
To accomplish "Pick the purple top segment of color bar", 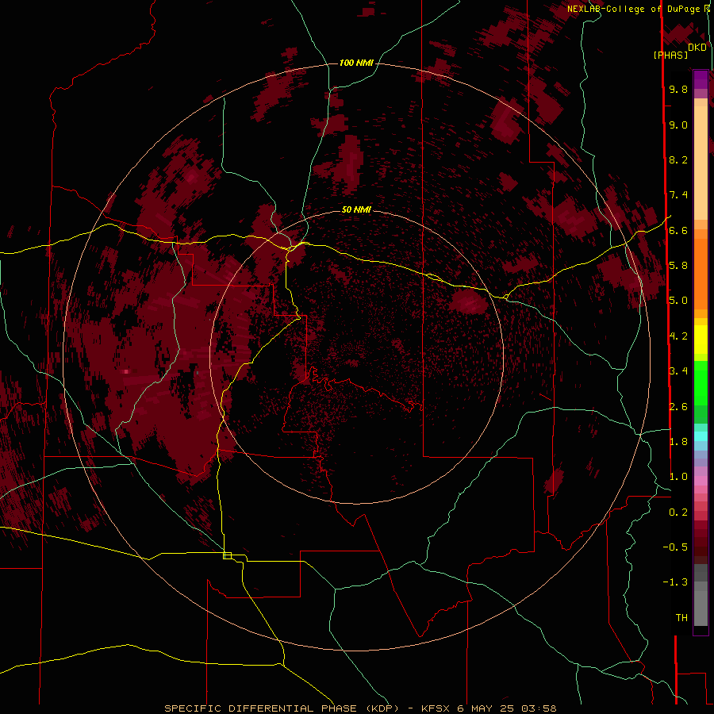I will coord(701,79).
